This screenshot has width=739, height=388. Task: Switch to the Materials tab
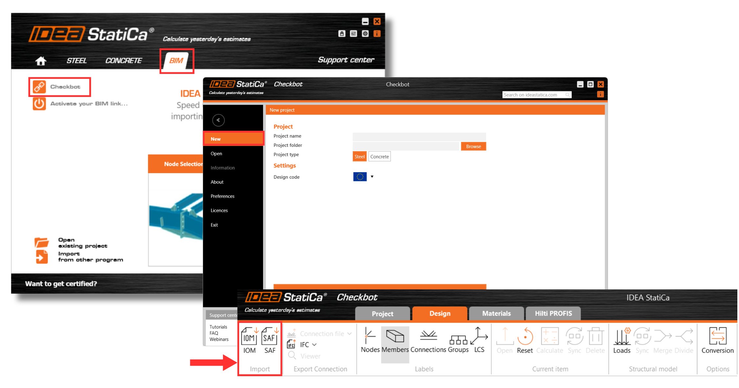coord(496,313)
